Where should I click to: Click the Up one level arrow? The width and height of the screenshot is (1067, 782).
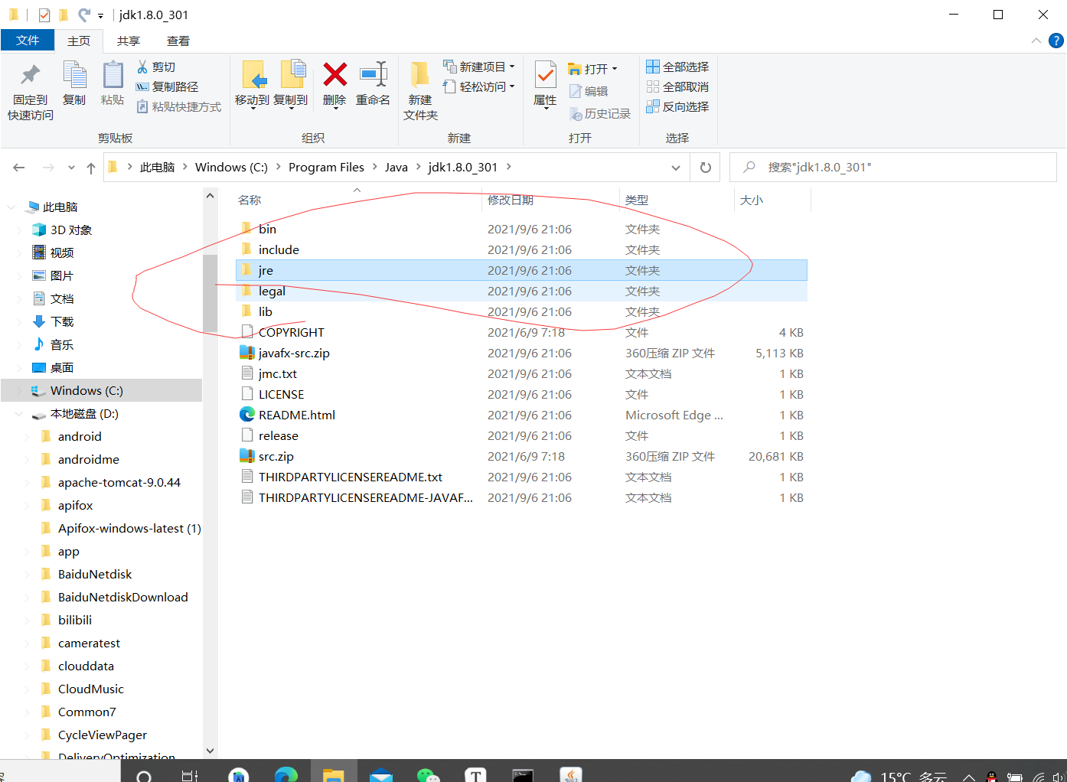tap(91, 168)
